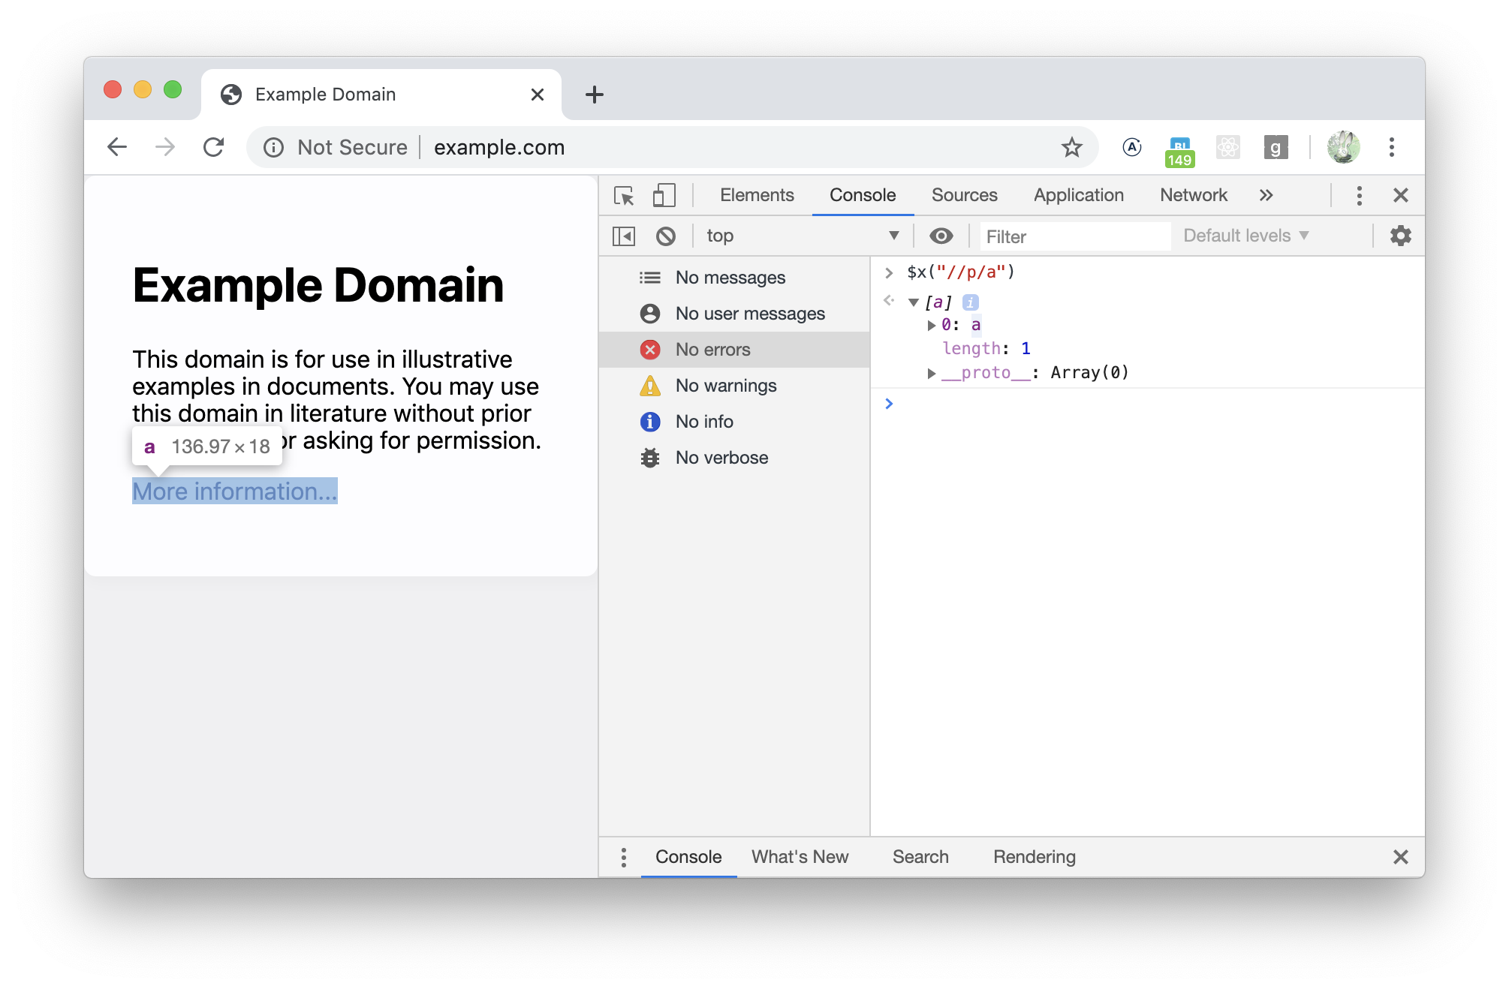Open the top context dropdown
1509x989 pixels.
pos(801,236)
